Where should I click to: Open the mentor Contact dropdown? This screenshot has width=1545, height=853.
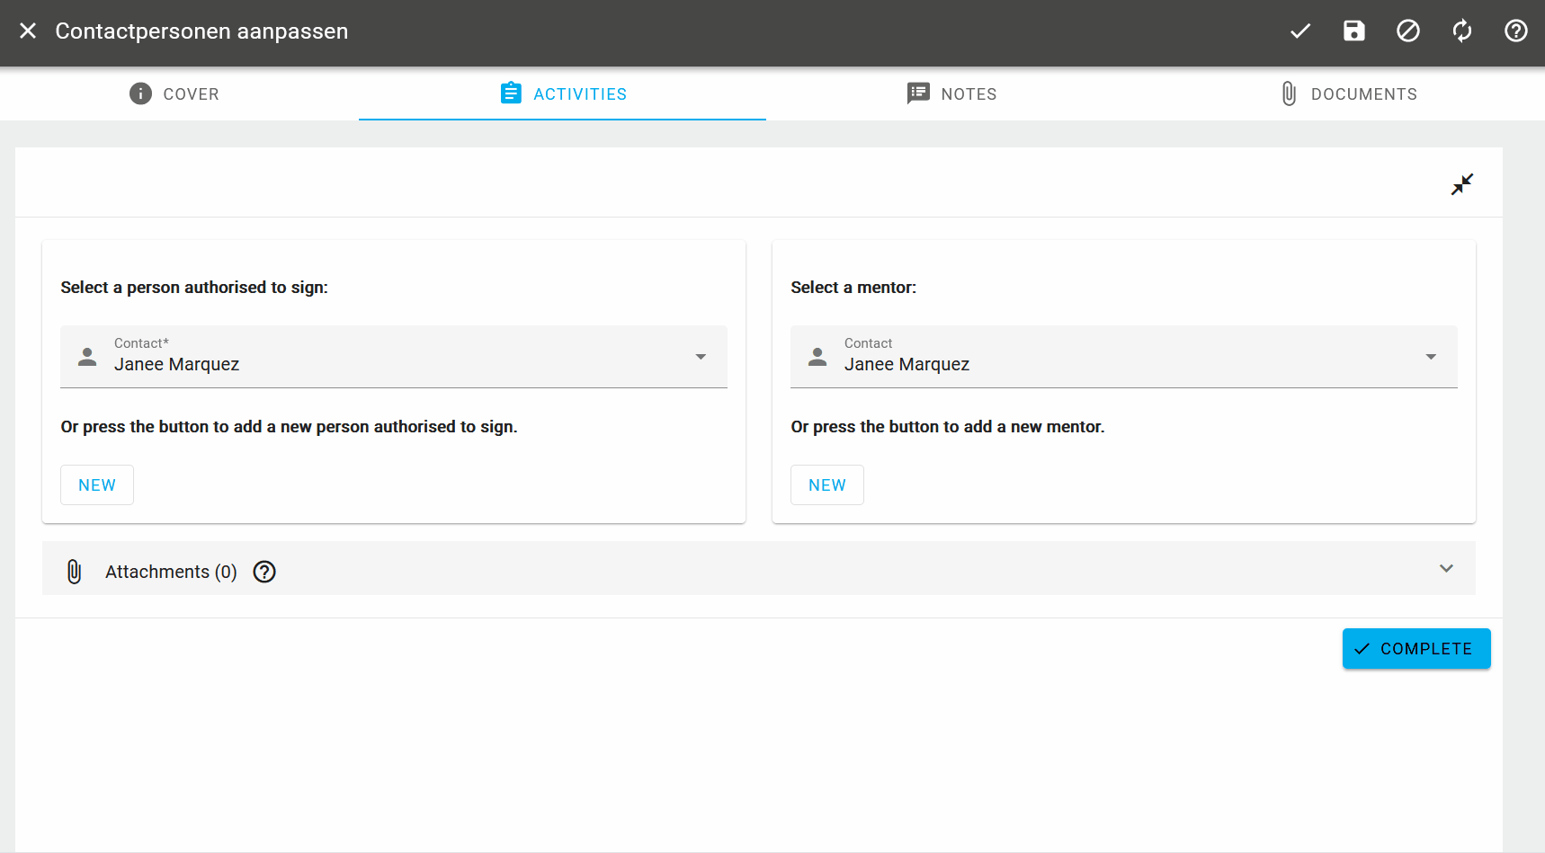pyautogui.click(x=1431, y=356)
